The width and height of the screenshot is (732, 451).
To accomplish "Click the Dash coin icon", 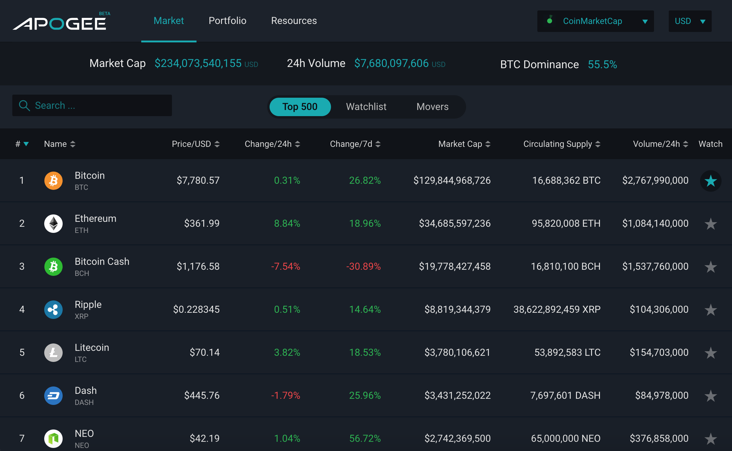I will coord(53,395).
